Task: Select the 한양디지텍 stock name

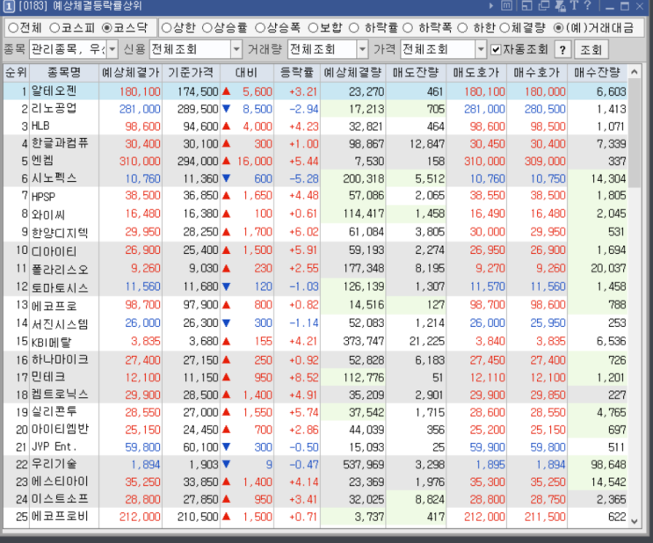Action: tap(60, 232)
